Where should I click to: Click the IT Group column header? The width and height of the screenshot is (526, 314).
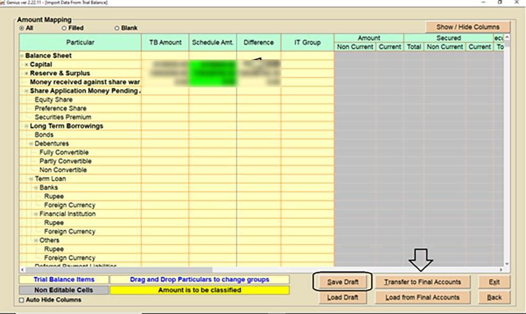pyautogui.click(x=307, y=42)
